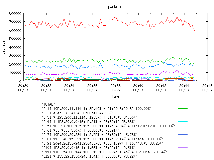Click the "Time" x-axis label
This screenshot has height=160, width=214.
(115, 96)
